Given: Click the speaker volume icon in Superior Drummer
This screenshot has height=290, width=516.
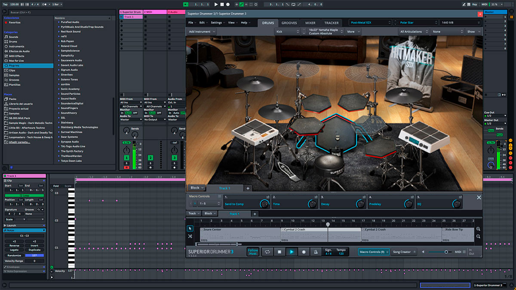Looking at the screenshot, I should [424, 252].
